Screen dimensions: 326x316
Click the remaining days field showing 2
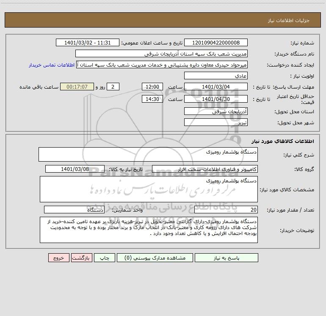113,87
